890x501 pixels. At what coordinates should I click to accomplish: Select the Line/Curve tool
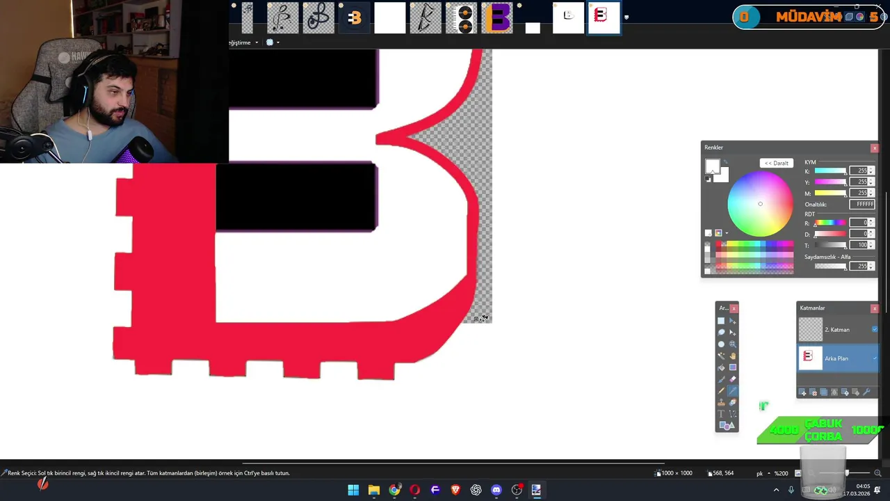click(x=733, y=413)
